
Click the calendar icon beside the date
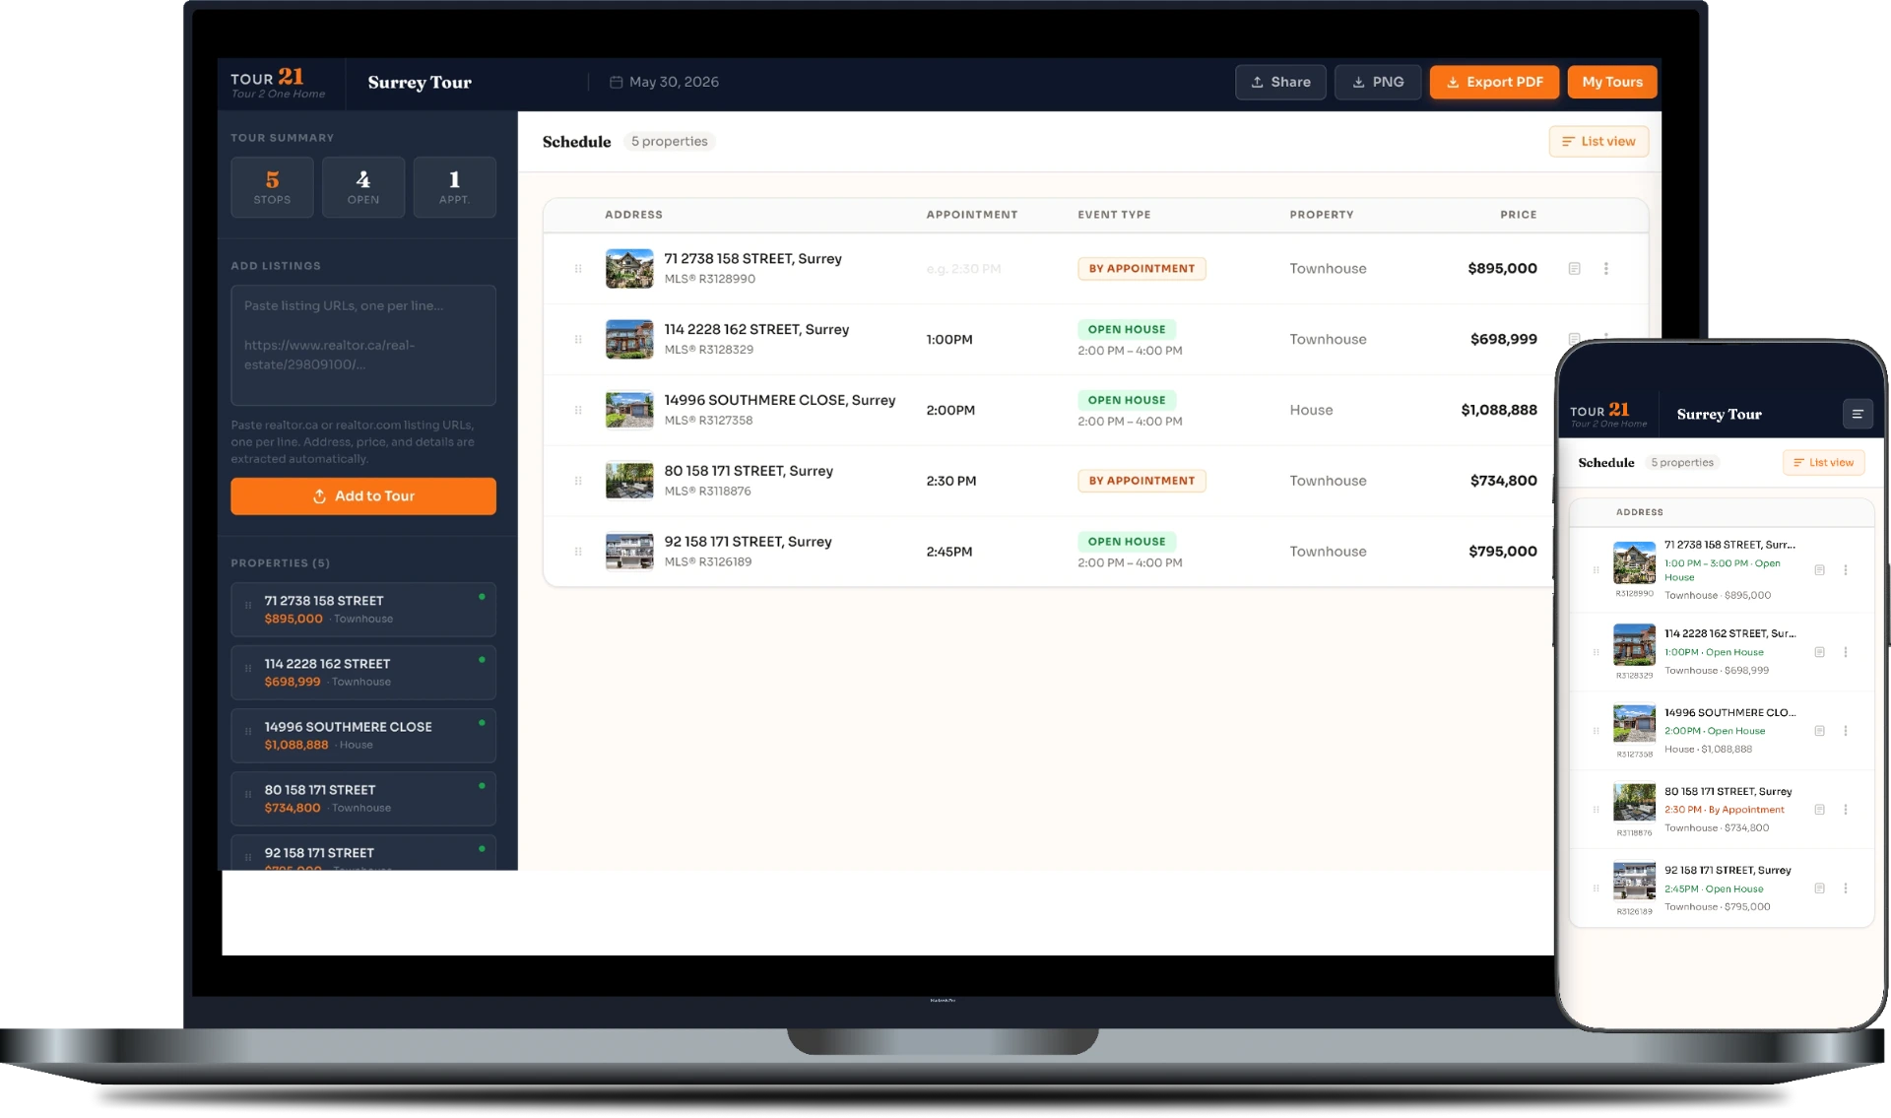(x=616, y=82)
